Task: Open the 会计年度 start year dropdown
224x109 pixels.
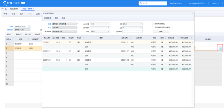Action: [x=108, y=24]
